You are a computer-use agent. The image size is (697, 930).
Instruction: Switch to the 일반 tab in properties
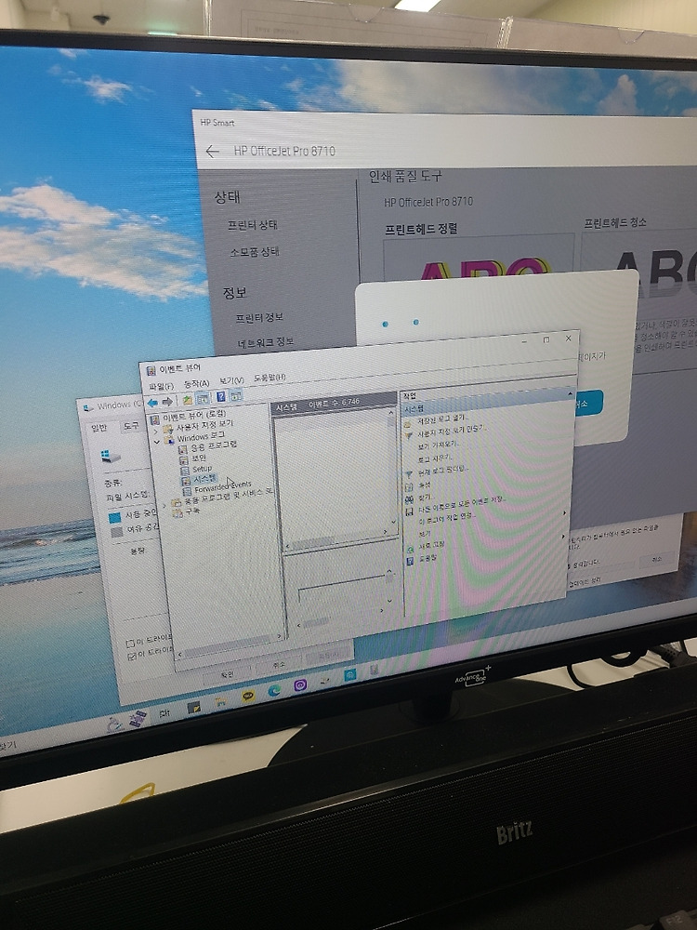[x=99, y=428]
